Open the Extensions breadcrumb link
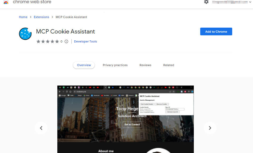The height and width of the screenshot is (153, 253). point(42,17)
